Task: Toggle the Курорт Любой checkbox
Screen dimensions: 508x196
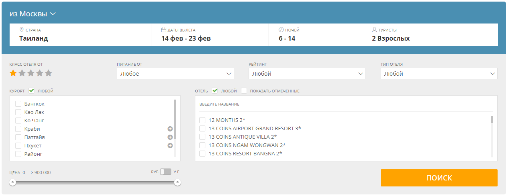Action: [x=32, y=91]
